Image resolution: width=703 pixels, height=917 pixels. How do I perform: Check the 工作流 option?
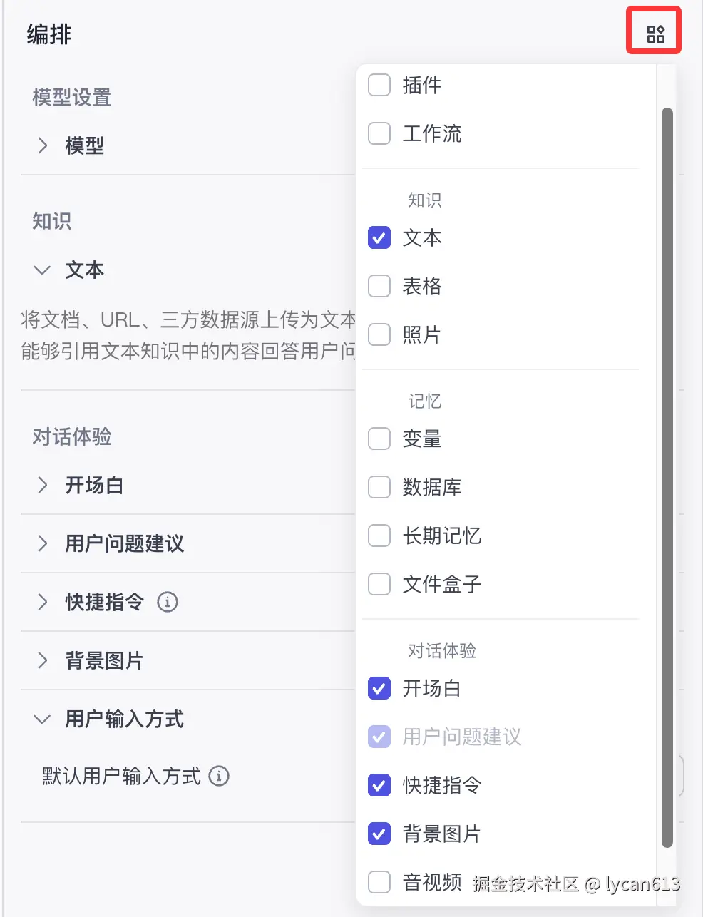tap(379, 133)
